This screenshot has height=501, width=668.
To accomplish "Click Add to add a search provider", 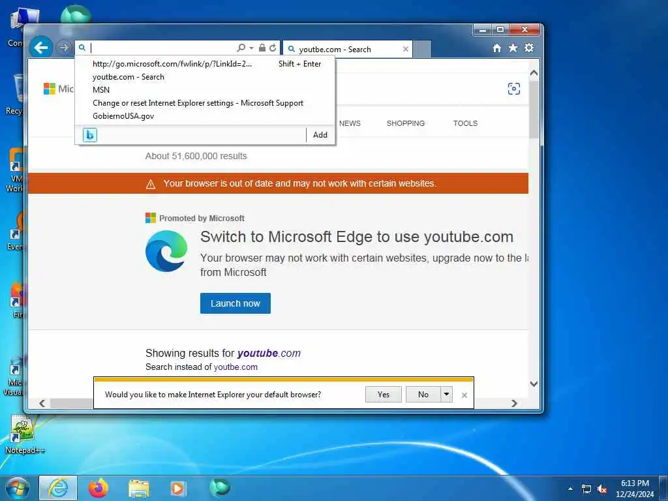I will 320,135.
